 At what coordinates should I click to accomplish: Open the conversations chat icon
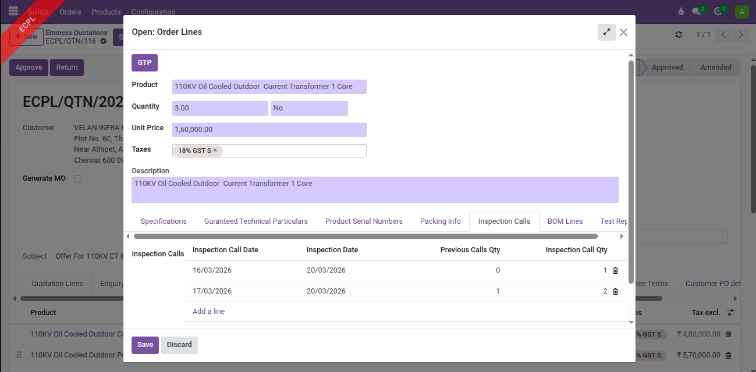tap(697, 12)
